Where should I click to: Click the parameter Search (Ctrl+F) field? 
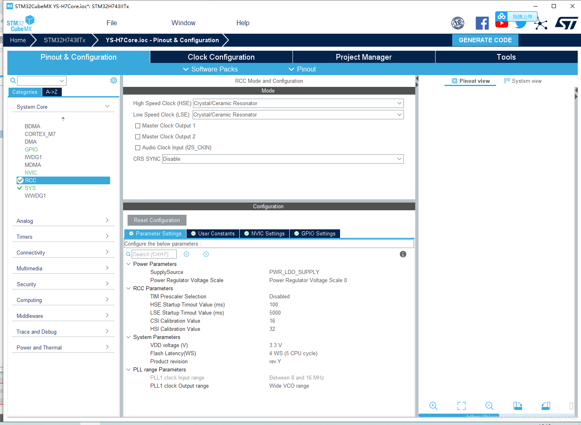point(154,254)
